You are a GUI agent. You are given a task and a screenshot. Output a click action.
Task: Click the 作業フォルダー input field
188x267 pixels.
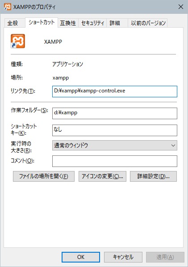pyautogui.click(x=115, y=113)
